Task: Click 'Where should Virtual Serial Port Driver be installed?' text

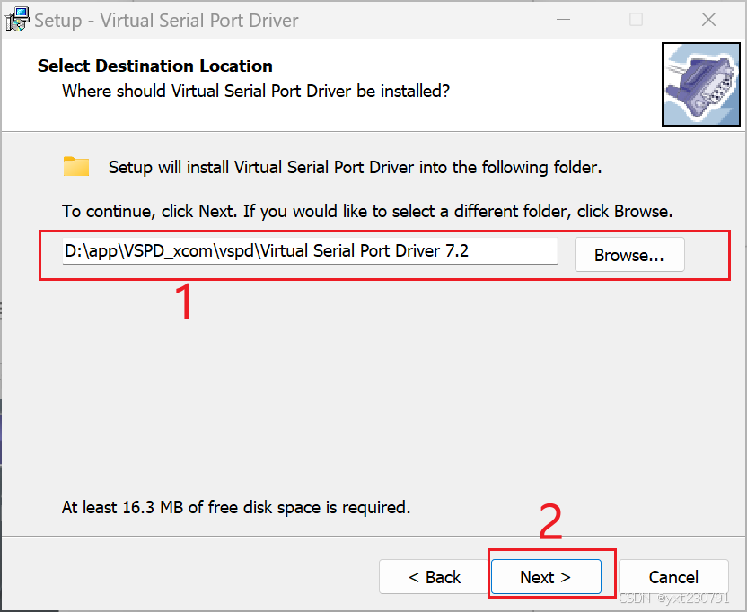Action: pos(256,91)
